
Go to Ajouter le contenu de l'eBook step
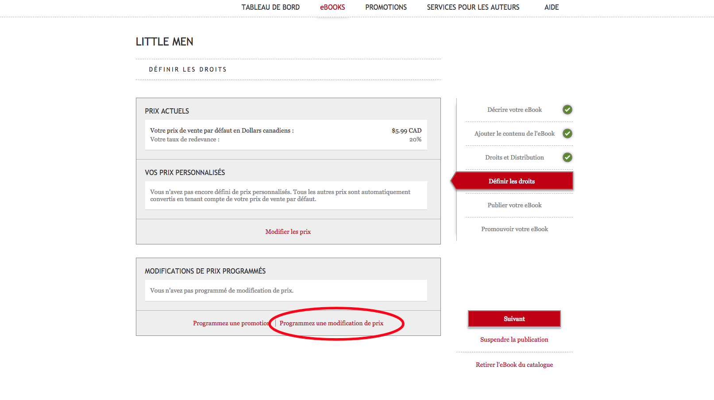514,133
